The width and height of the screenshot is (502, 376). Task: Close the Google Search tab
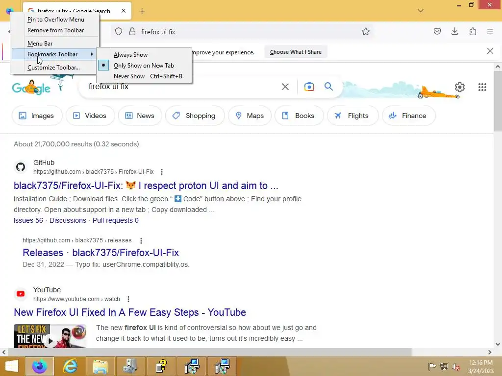[124, 11]
